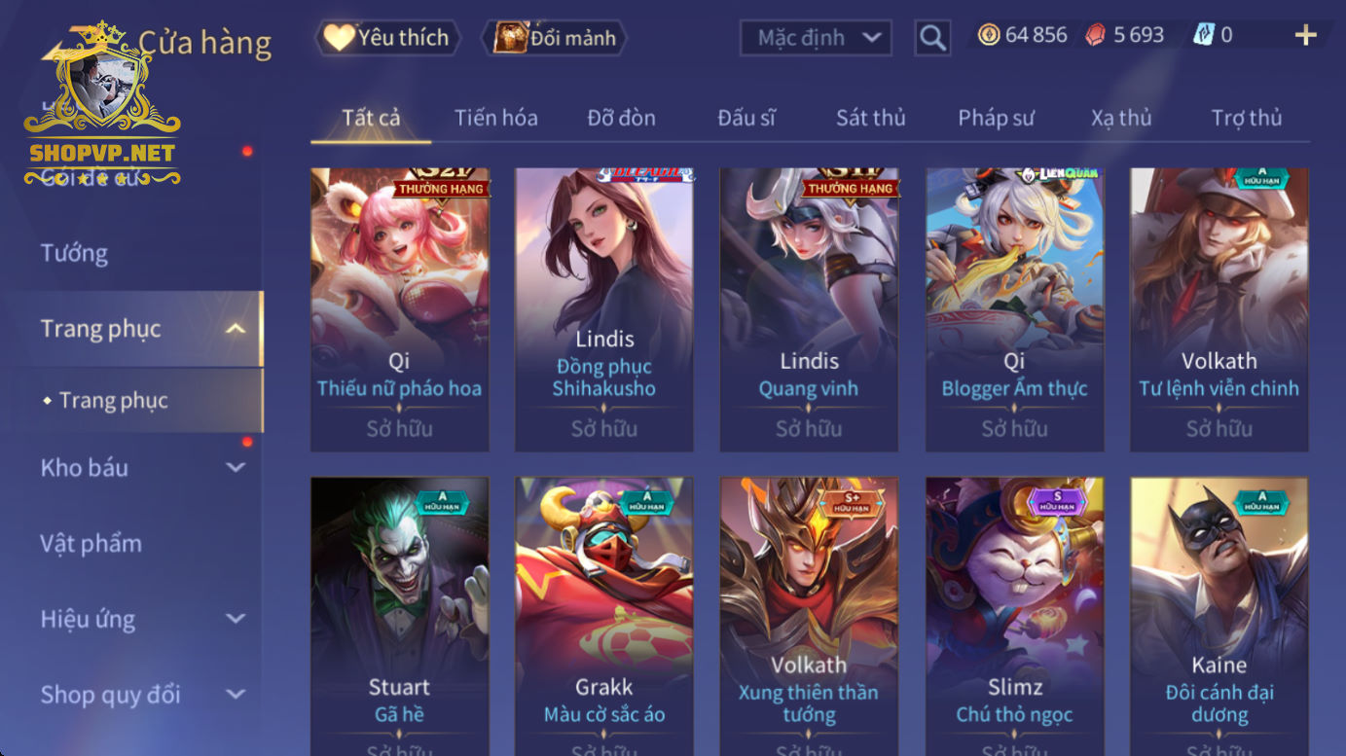Click the search magnifier icon
This screenshot has height=756, width=1346.
pos(932,38)
